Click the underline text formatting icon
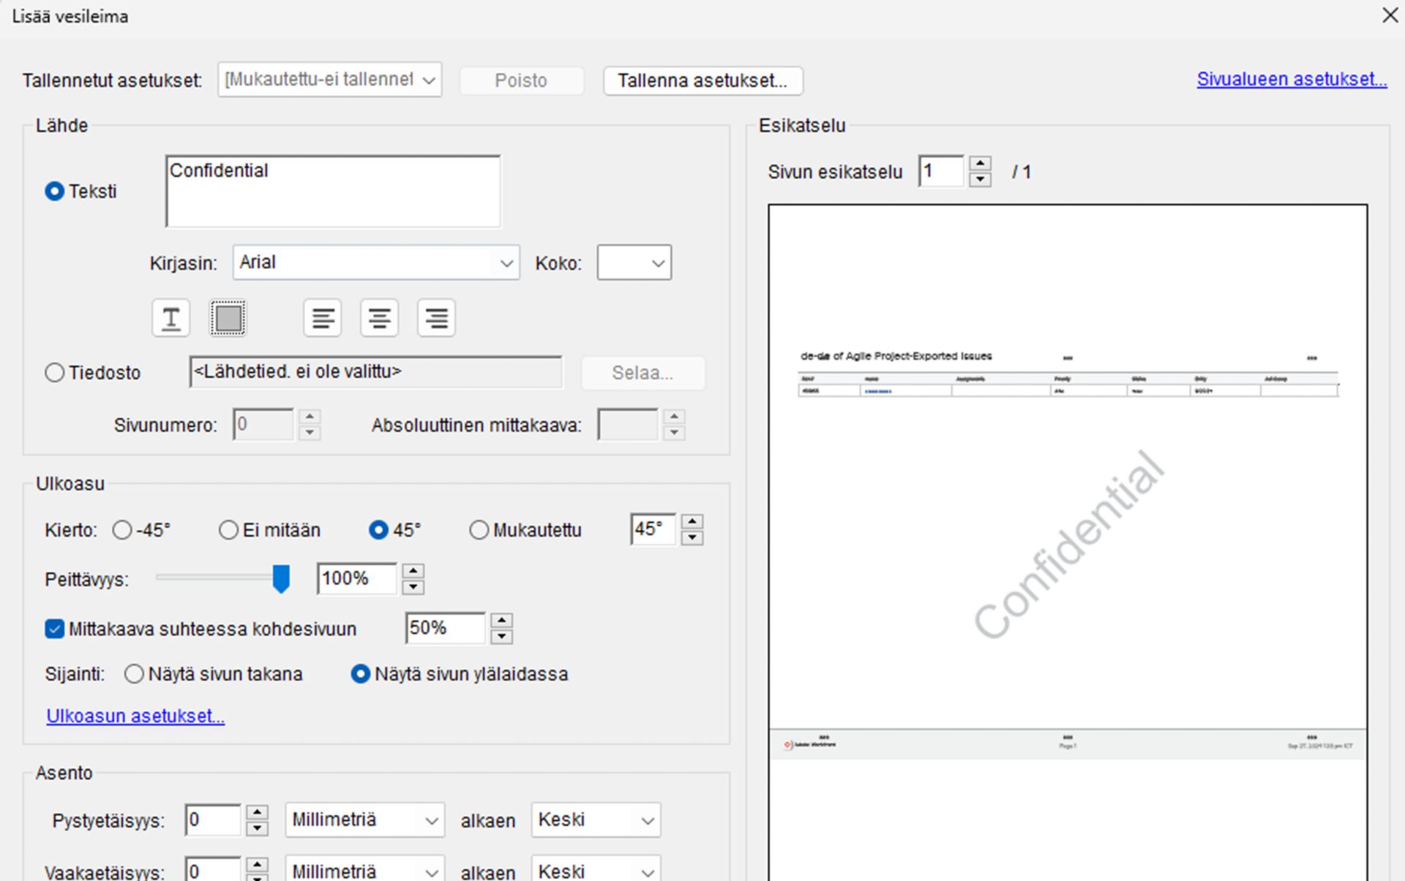1405x881 pixels. pyautogui.click(x=171, y=318)
